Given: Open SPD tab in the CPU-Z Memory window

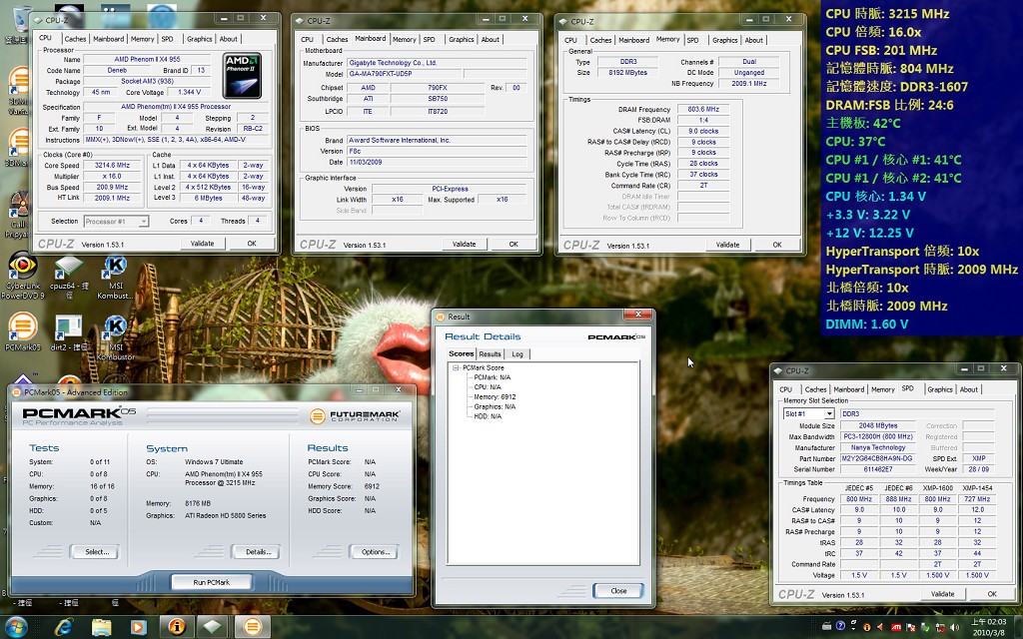Looking at the screenshot, I should click(x=693, y=40).
